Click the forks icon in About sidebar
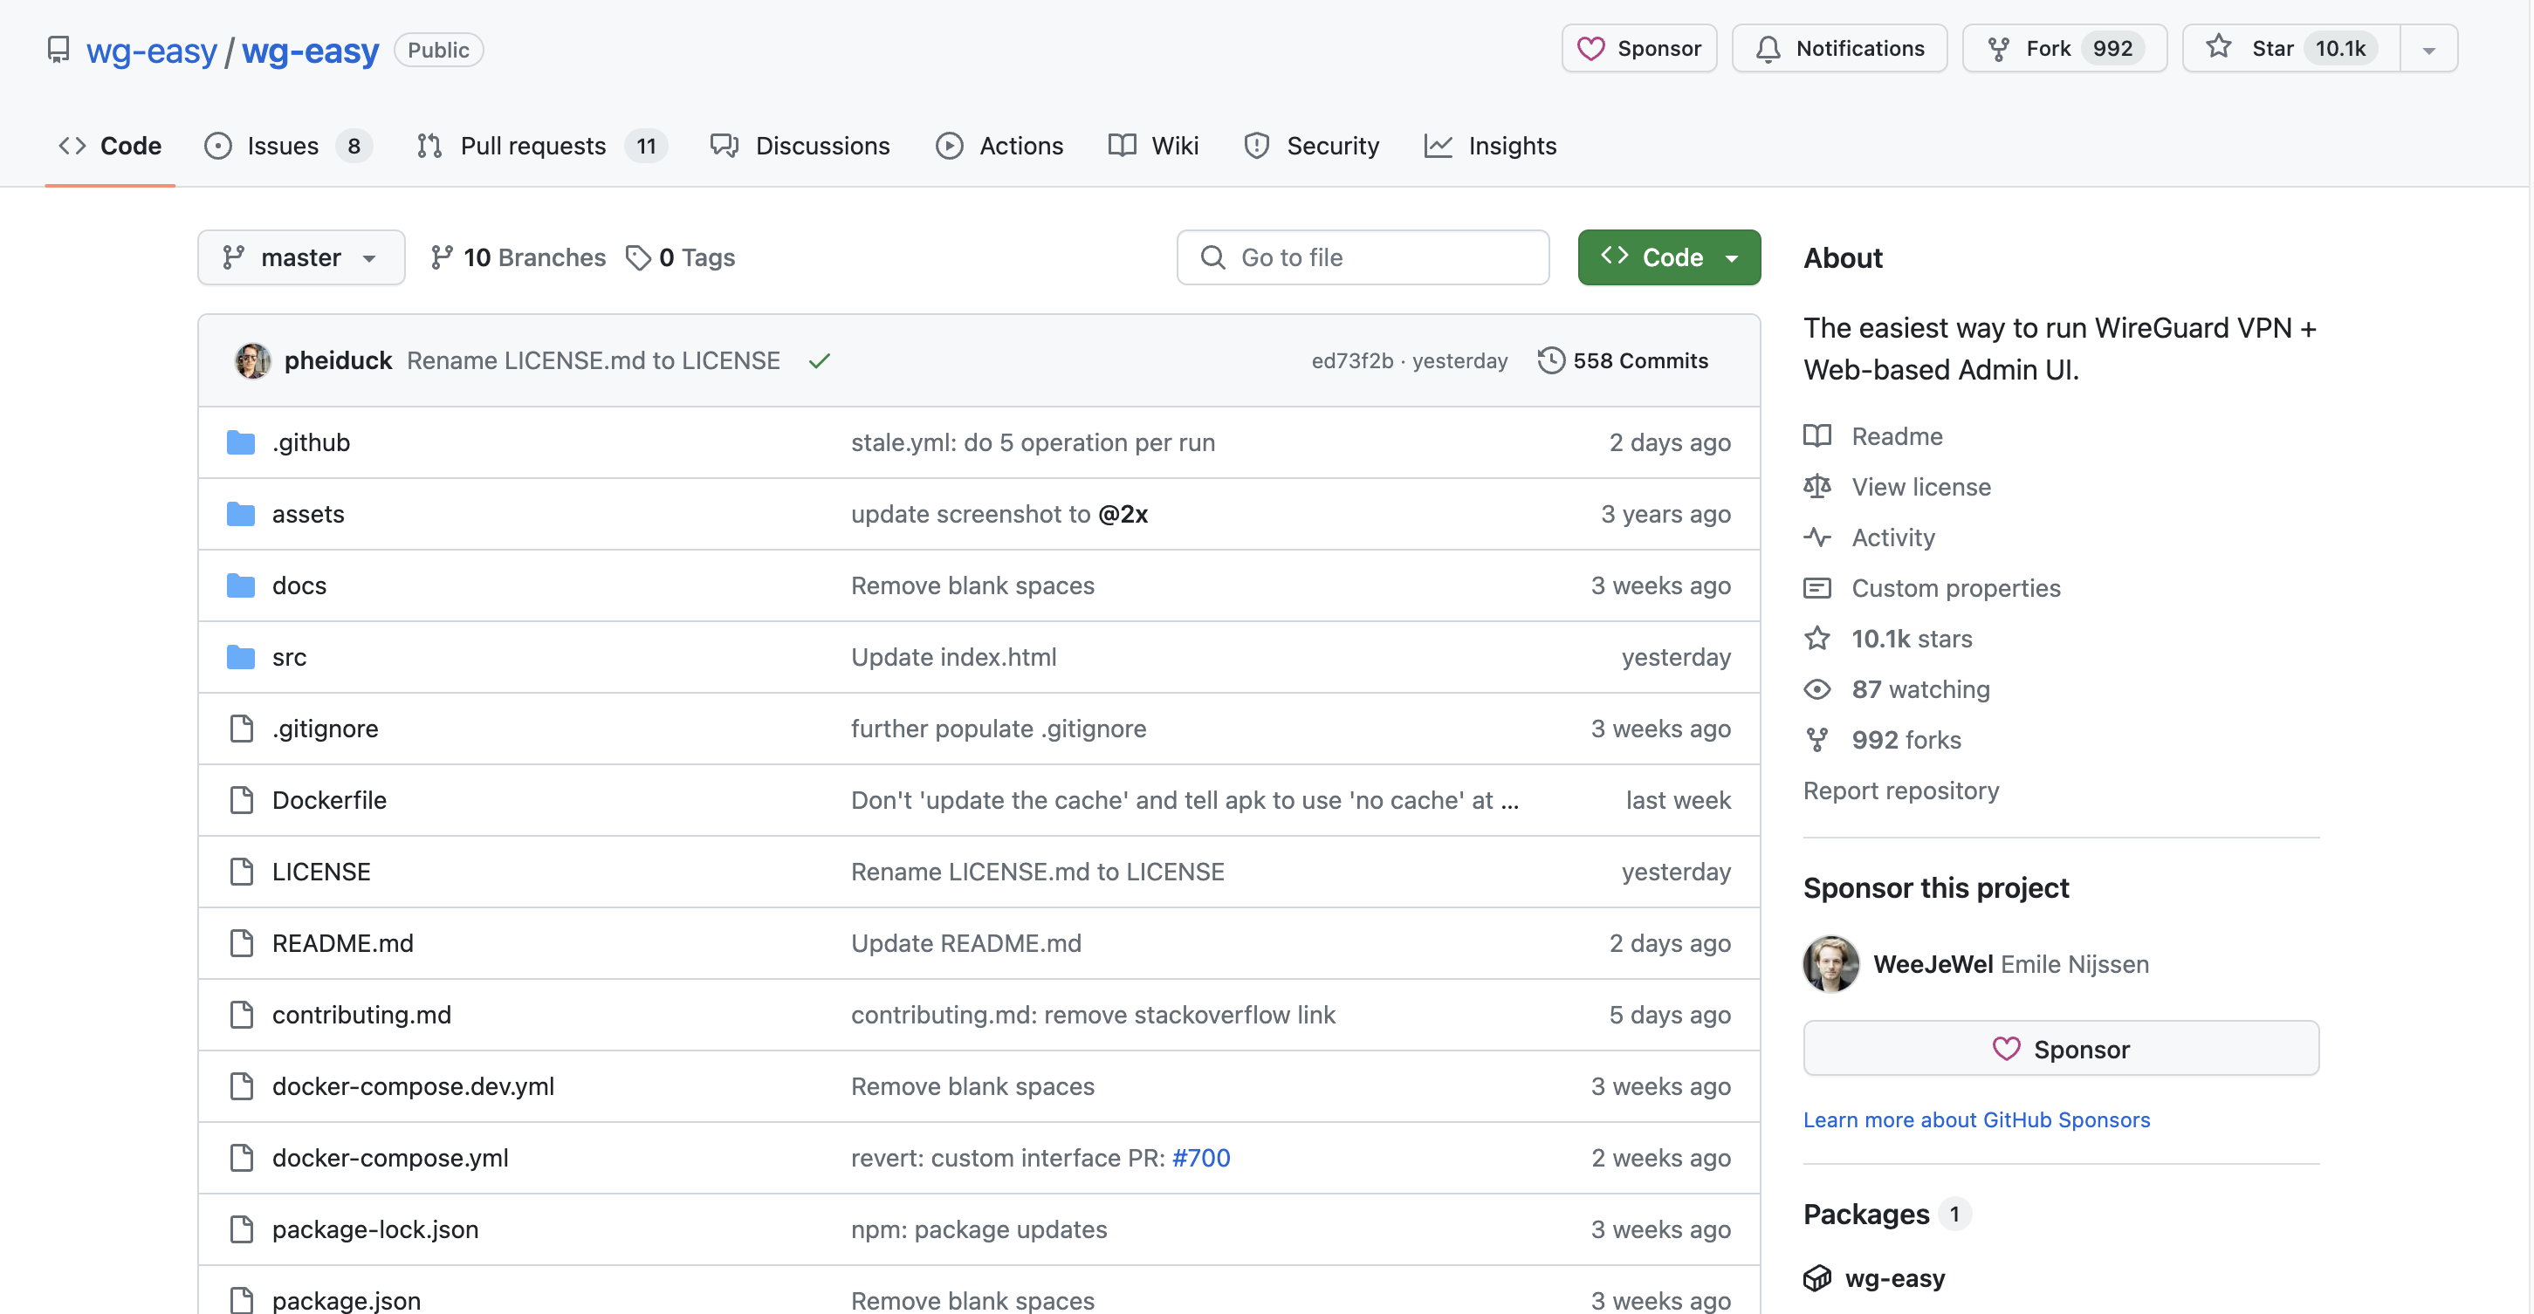The width and height of the screenshot is (2534, 1314). pos(1816,740)
